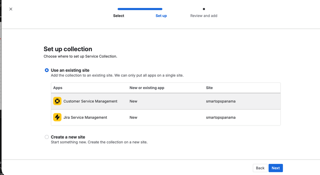Click the Choose where to set up description
The height and width of the screenshot is (175, 320).
click(80, 57)
